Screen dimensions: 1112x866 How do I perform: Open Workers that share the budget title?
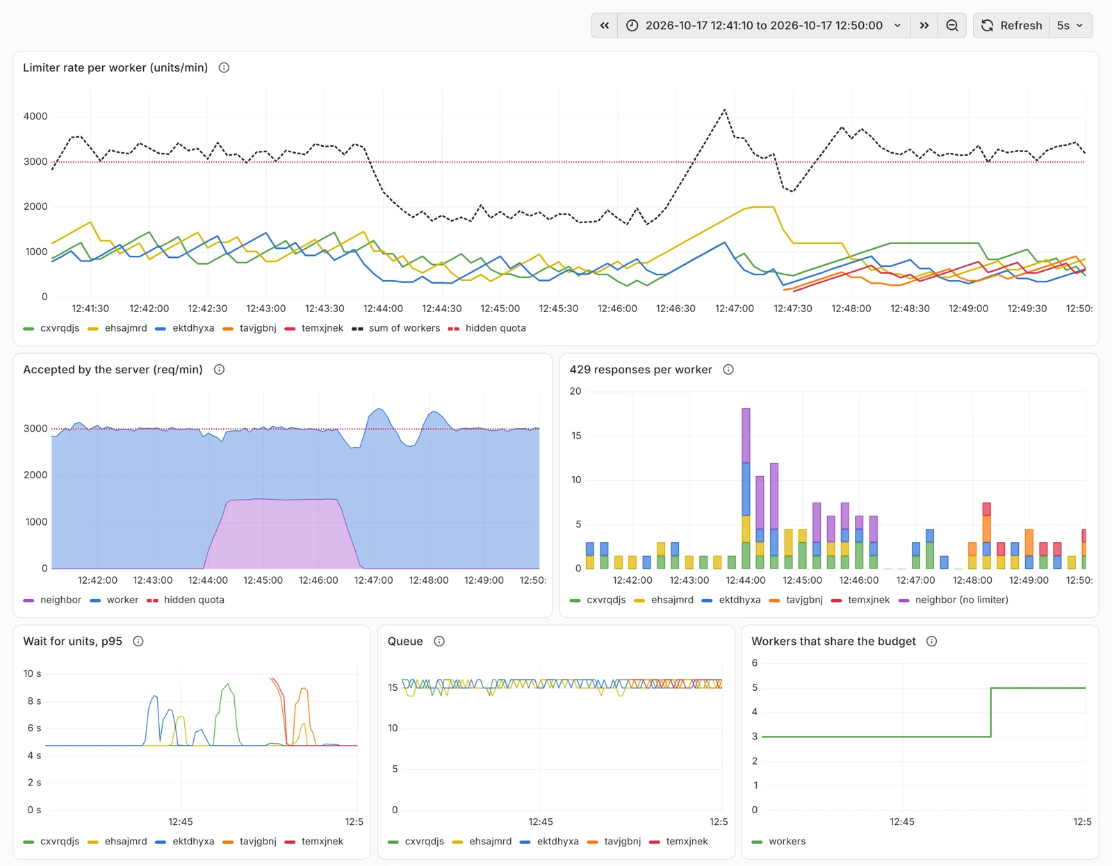833,642
